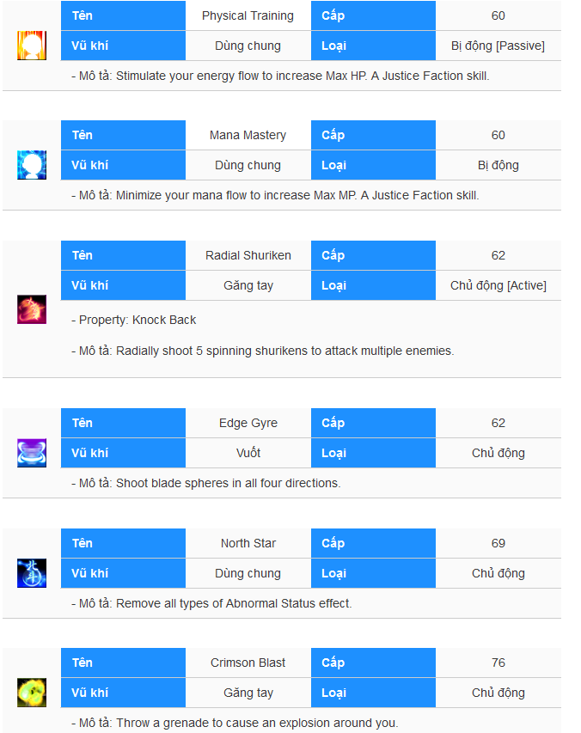Click the North Star name cell

point(248,543)
